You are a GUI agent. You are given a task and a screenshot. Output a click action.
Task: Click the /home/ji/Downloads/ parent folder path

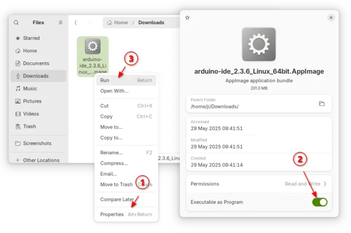coord(215,106)
